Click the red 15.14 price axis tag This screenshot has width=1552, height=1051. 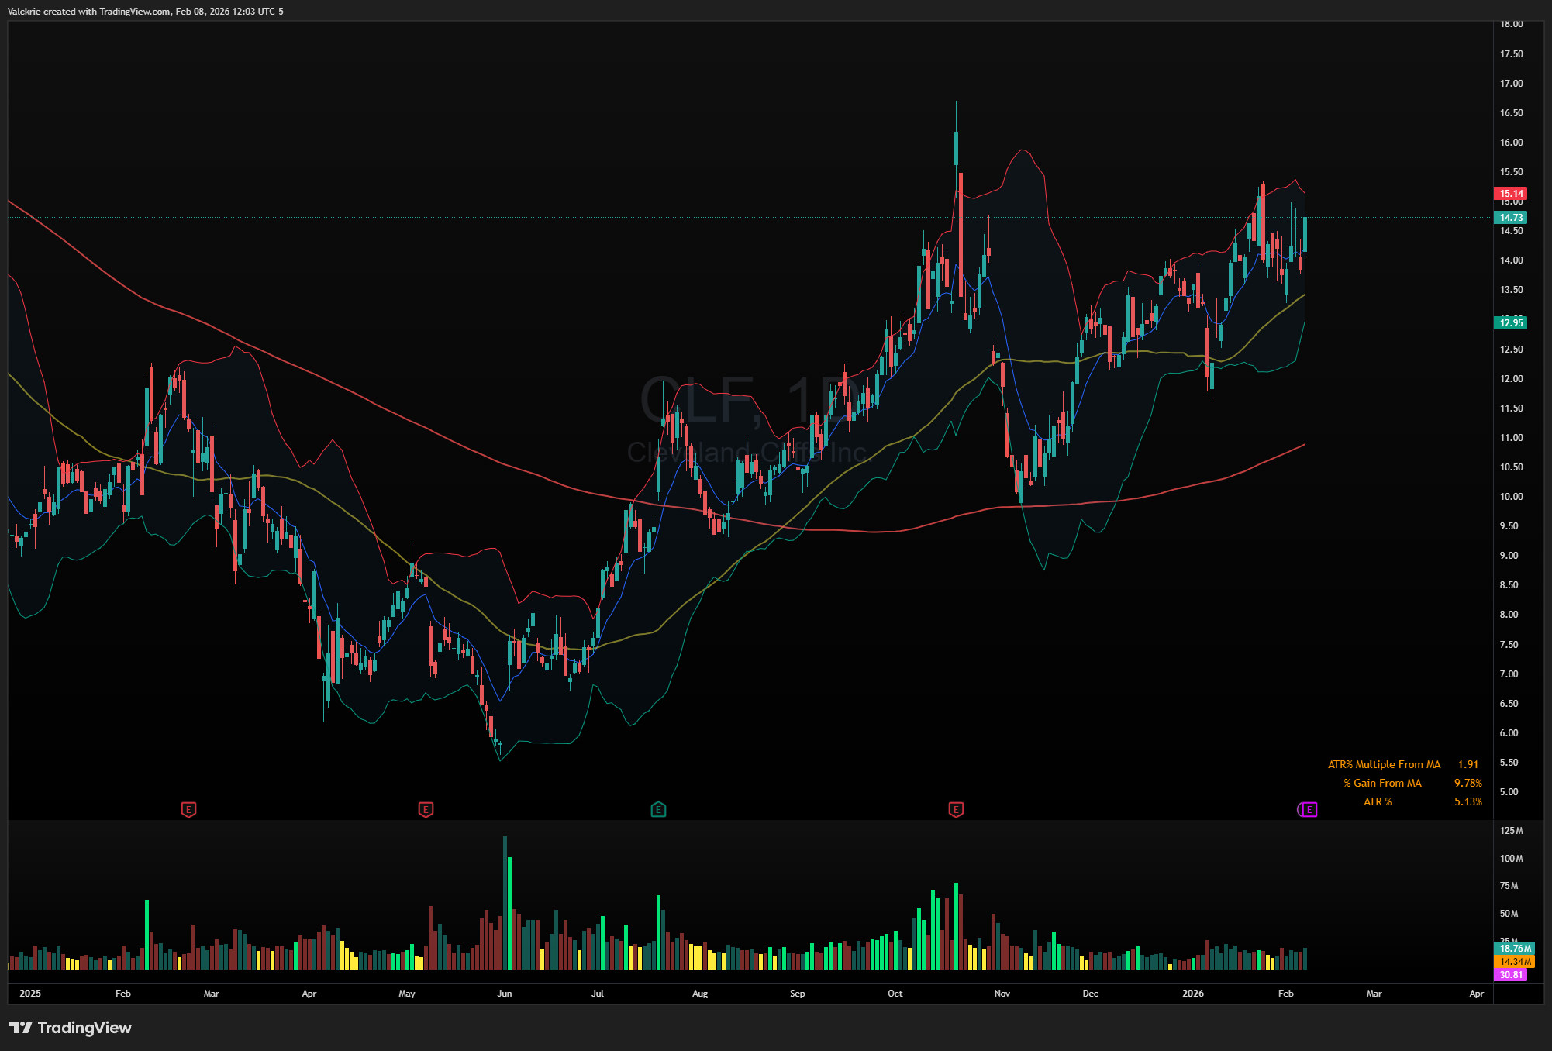pyautogui.click(x=1510, y=194)
